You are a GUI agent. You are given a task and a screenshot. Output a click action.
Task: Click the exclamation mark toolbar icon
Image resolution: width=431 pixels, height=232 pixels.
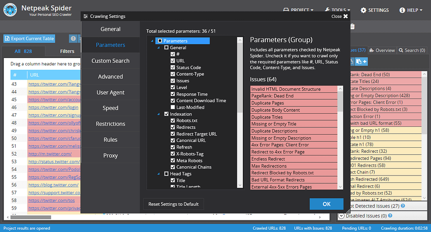point(73,39)
